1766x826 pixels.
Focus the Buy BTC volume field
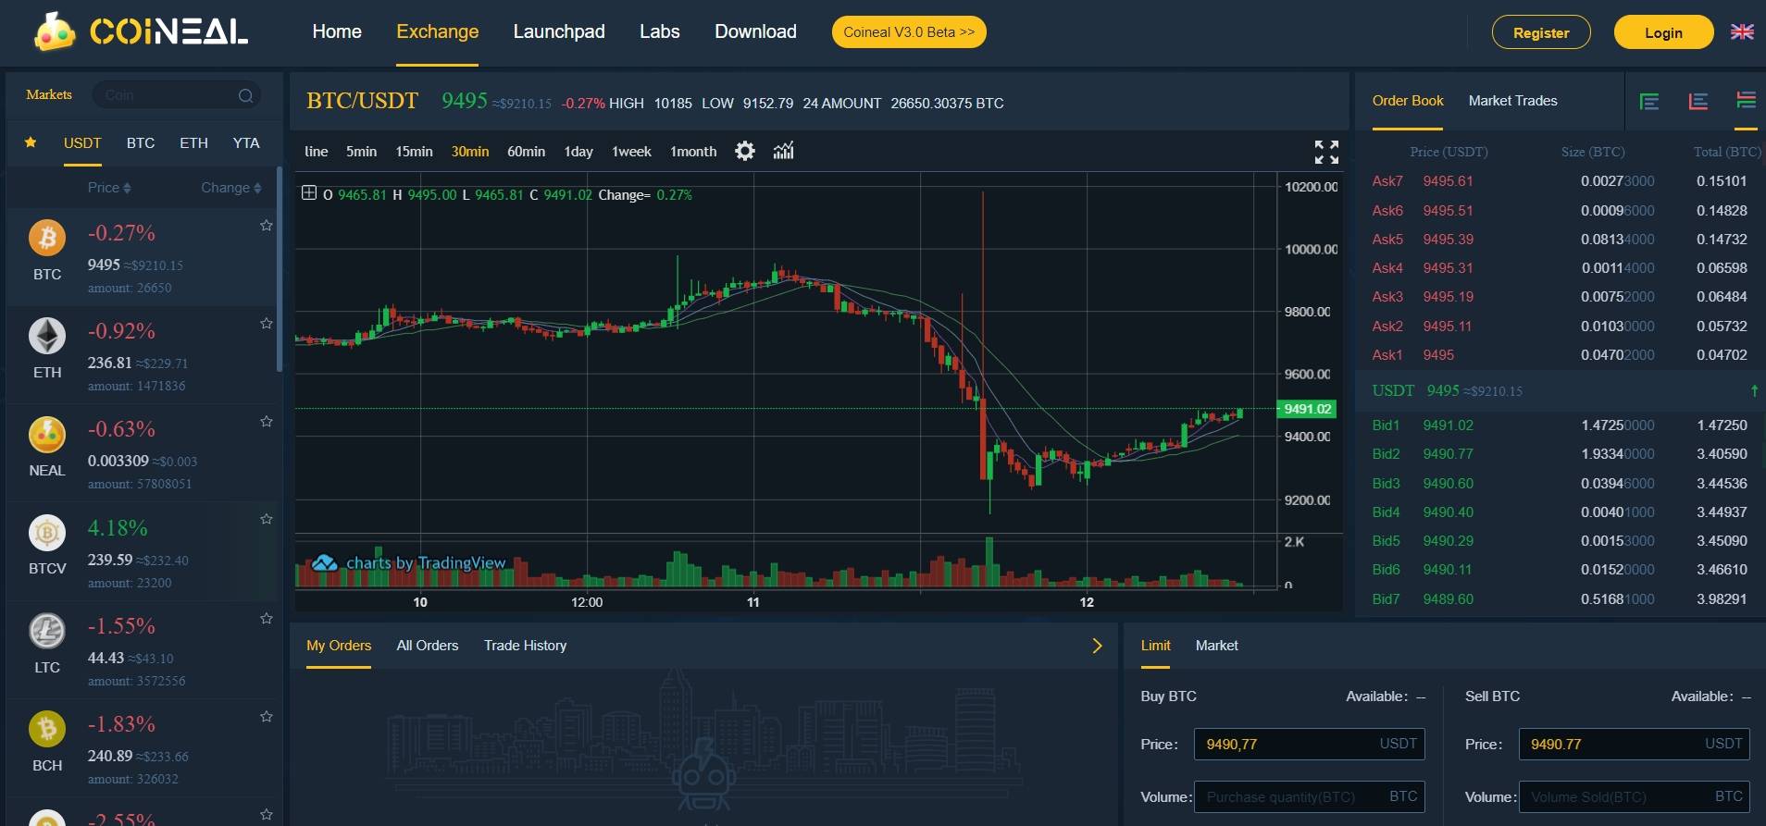click(x=1309, y=796)
